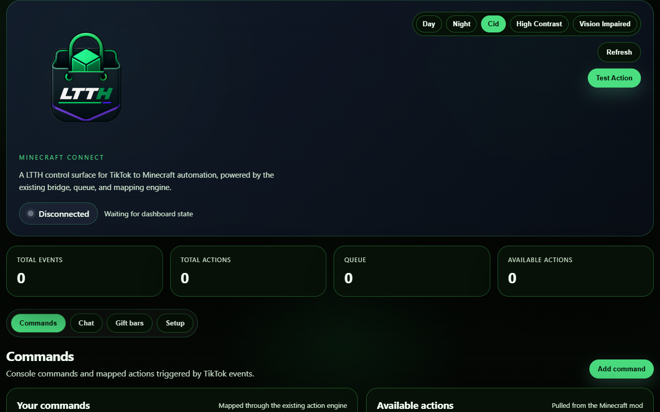This screenshot has height=412, width=660.
Task: Switch to the Night theme
Action: click(461, 24)
